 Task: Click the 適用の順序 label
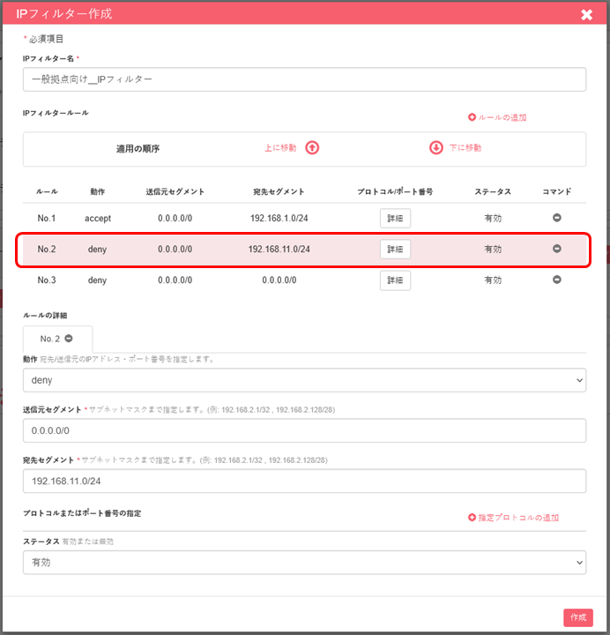pos(138,149)
